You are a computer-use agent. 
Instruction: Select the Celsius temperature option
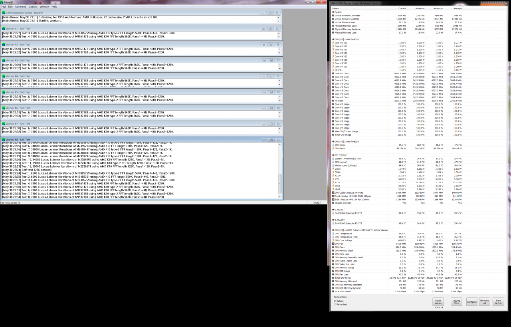click(335, 301)
